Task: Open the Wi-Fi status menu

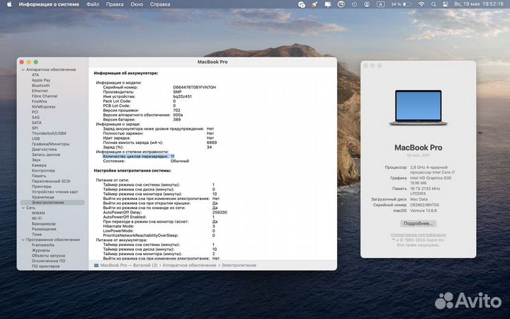Action: pyautogui.click(x=421, y=4)
